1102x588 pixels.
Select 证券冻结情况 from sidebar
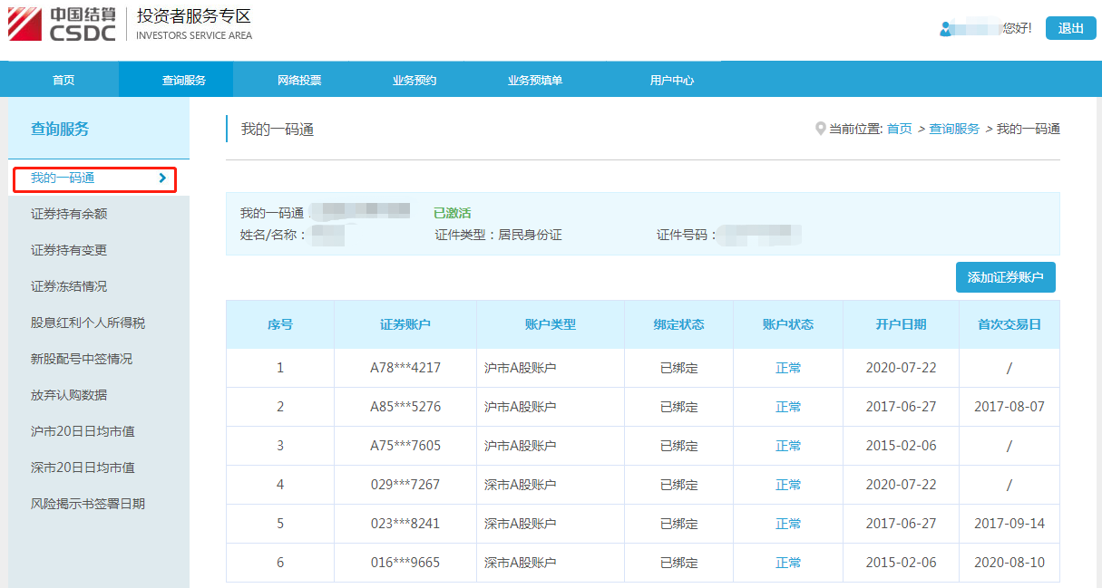pyautogui.click(x=68, y=286)
